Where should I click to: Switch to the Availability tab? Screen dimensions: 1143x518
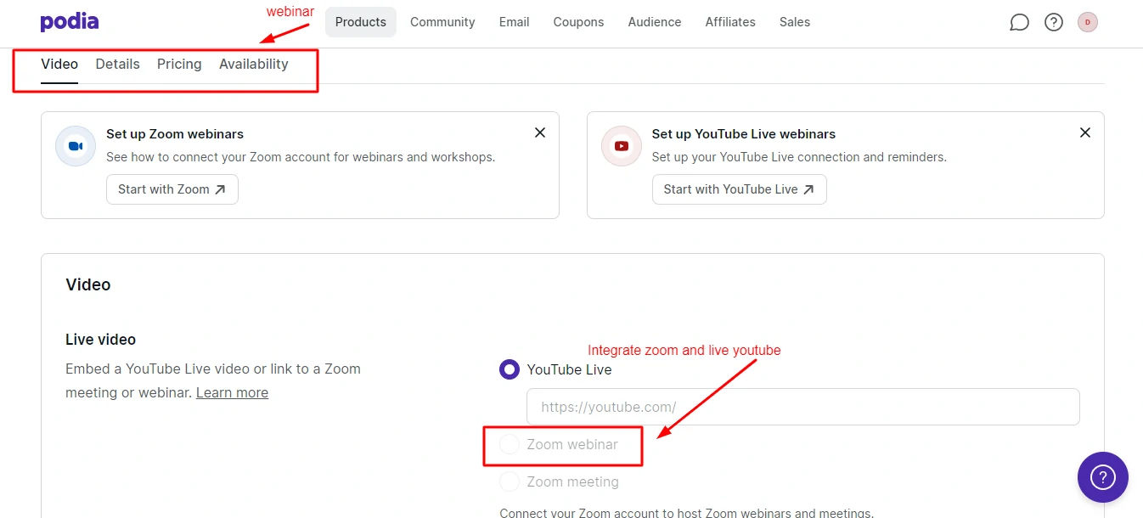(254, 65)
